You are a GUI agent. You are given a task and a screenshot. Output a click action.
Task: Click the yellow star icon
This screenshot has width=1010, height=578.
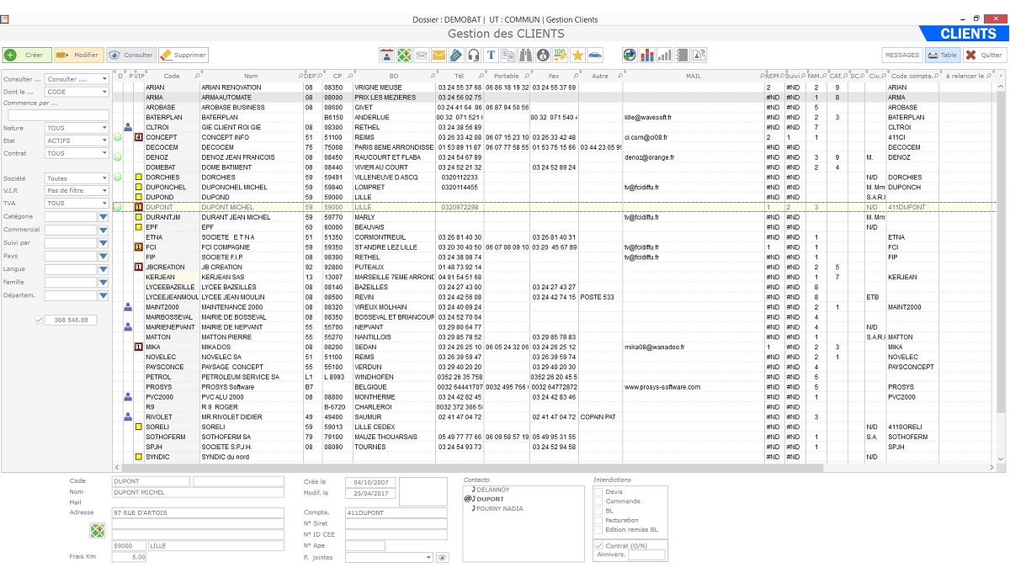point(578,55)
